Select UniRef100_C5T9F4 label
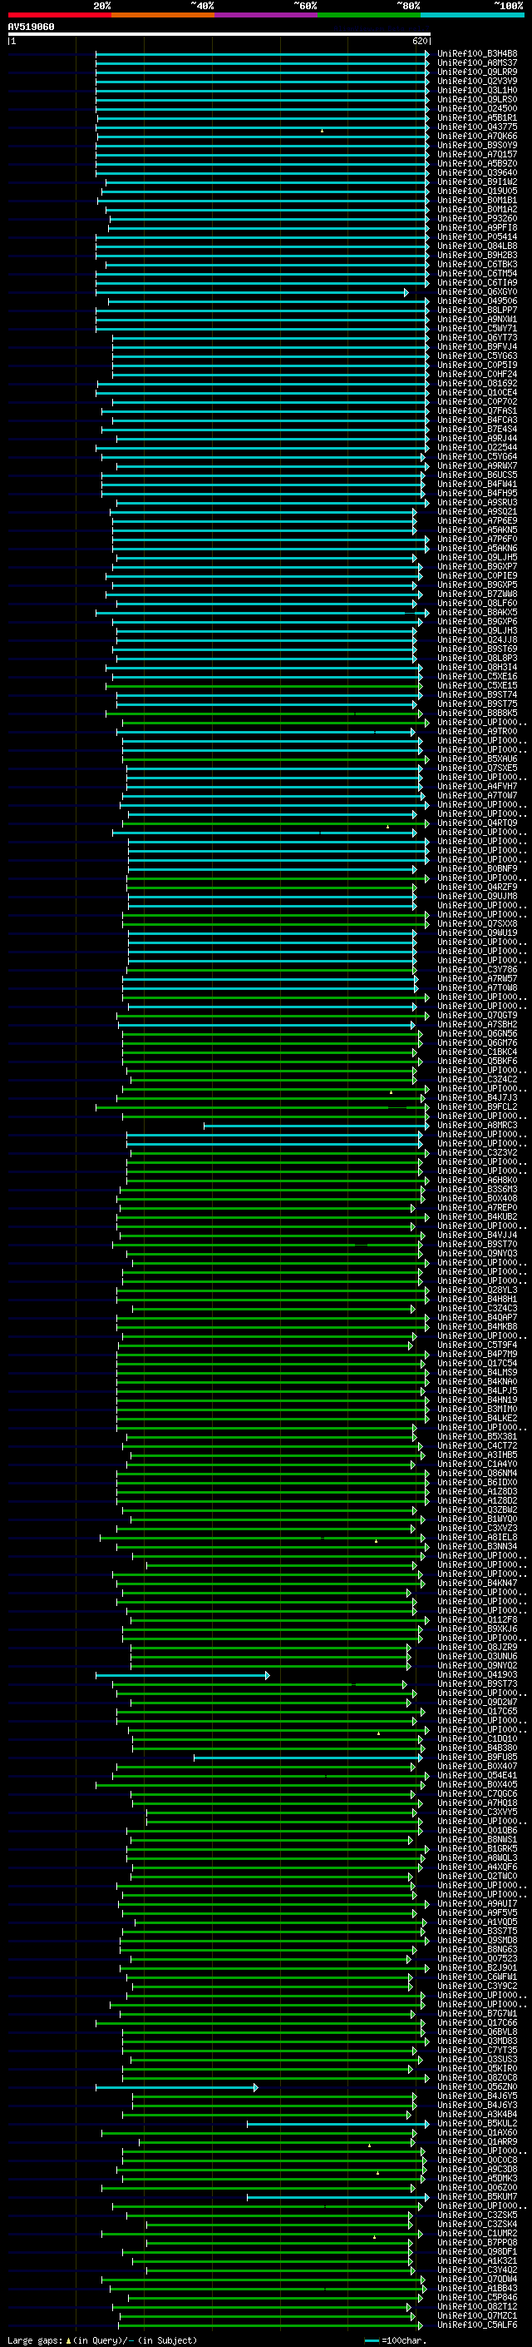The width and height of the screenshot is (532, 2347). [477, 1345]
